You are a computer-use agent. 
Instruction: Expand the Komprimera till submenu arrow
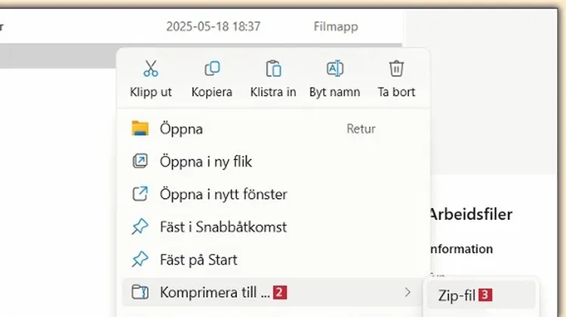408,292
